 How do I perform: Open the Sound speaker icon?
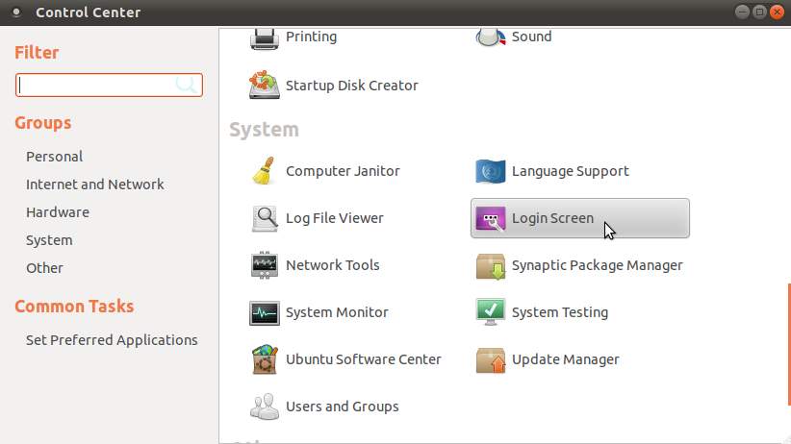[490, 37]
